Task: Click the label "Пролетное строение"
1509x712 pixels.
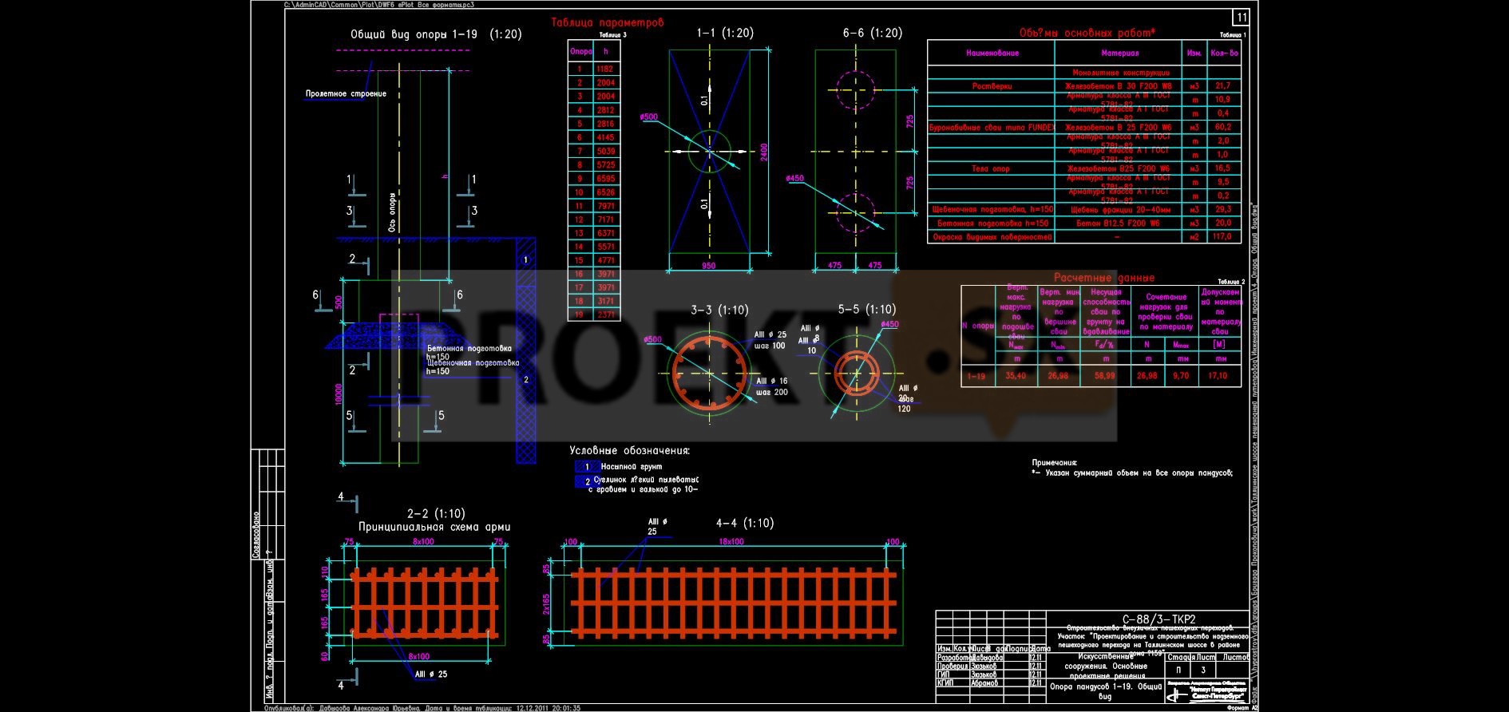Action: pyautogui.click(x=346, y=93)
